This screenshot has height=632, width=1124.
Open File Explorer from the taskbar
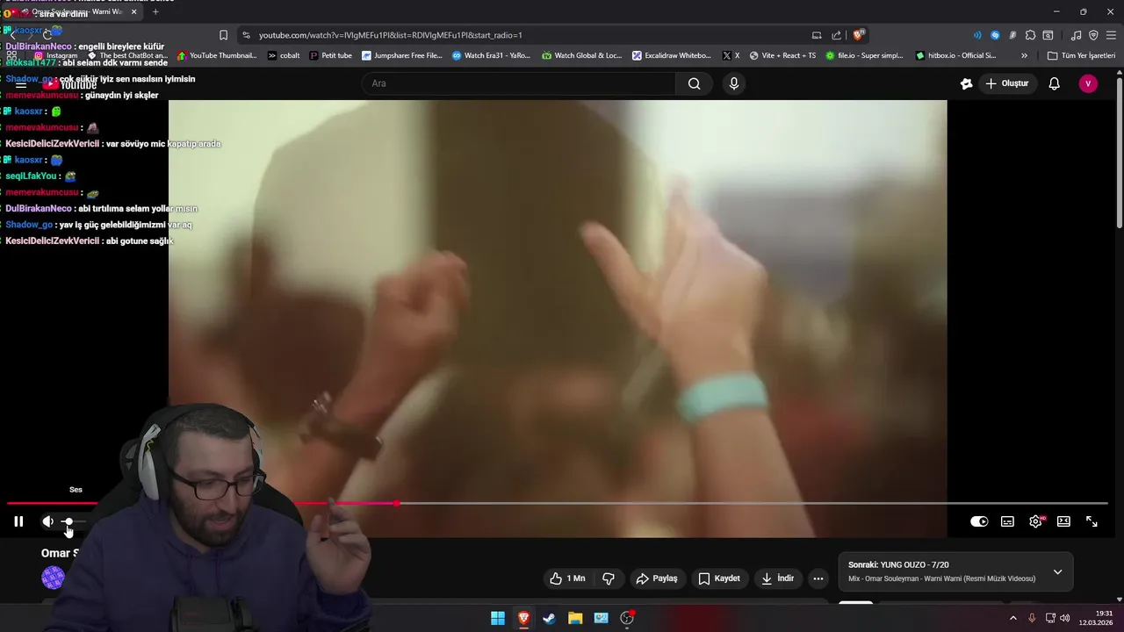point(575,618)
